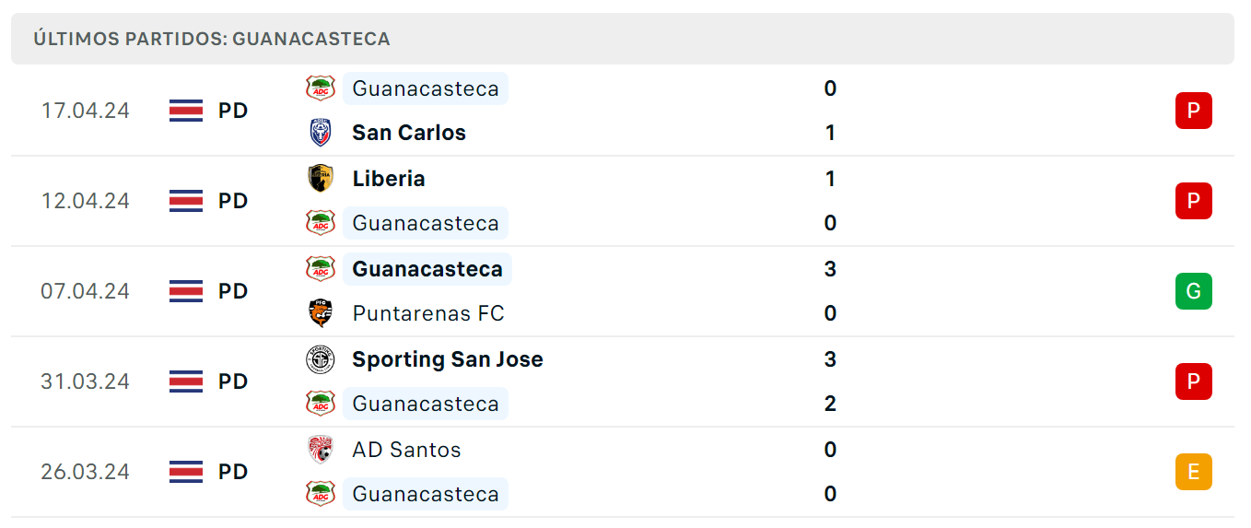Click the red P badge for 17.04.24

pyautogui.click(x=1193, y=111)
